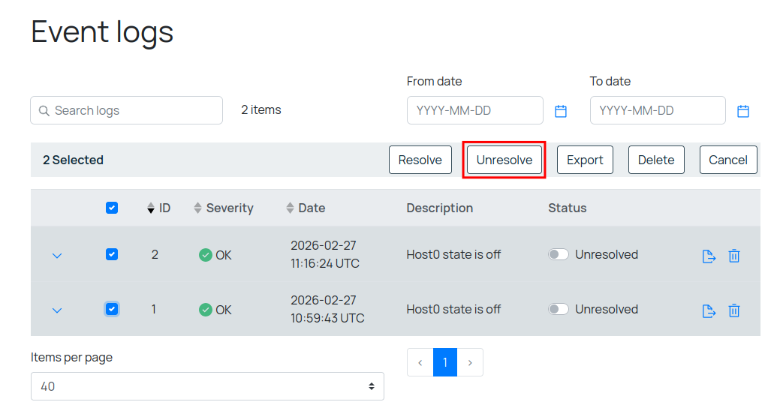The height and width of the screenshot is (405, 774).
Task: Sort table by Date column arrows
Action: click(291, 208)
